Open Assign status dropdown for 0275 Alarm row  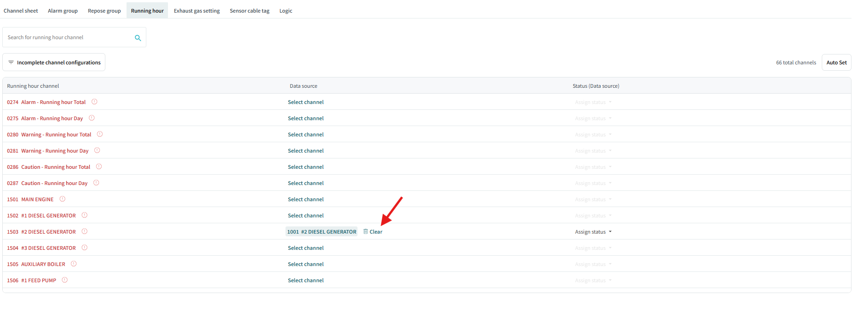(593, 118)
